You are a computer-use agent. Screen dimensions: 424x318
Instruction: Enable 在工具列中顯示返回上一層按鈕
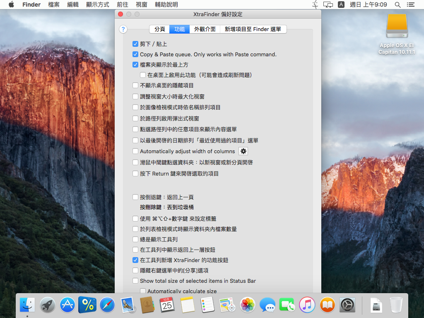tap(135, 250)
